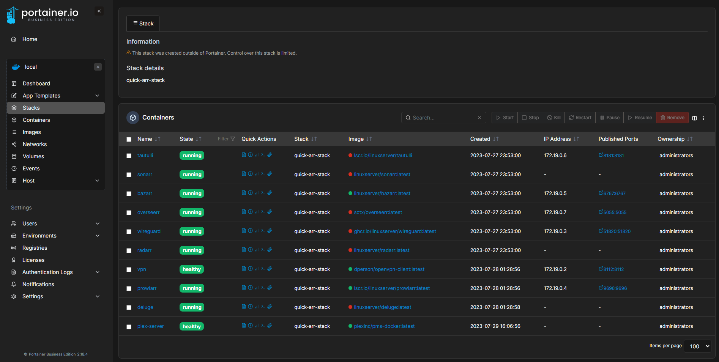Open the Items per page dropdown
This screenshot has width=719, height=362.
pos(697,346)
